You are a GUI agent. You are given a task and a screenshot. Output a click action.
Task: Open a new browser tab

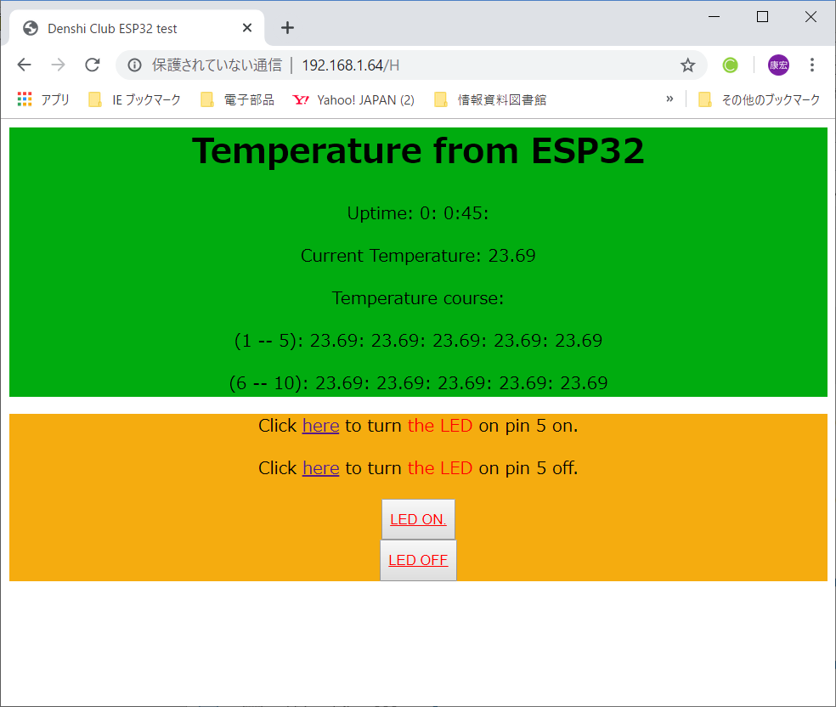[x=287, y=27]
